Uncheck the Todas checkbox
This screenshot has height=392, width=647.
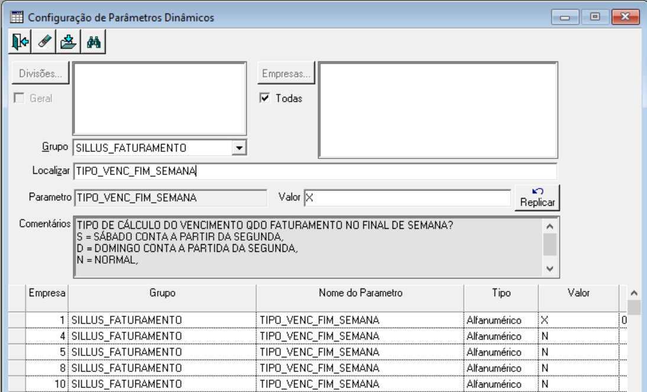tap(265, 98)
